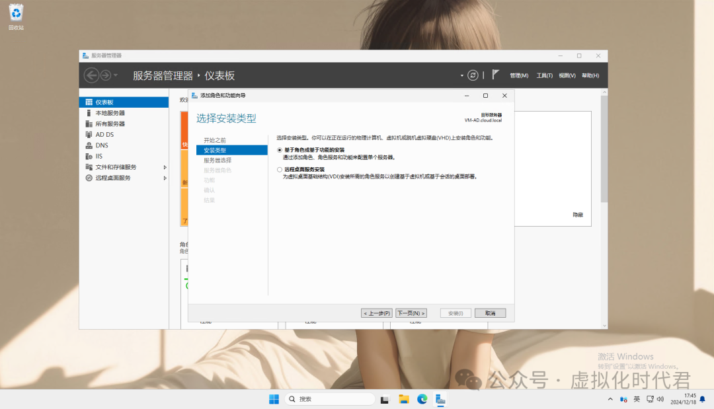Click the taskbar search box
The height and width of the screenshot is (409, 714).
tap(329, 399)
